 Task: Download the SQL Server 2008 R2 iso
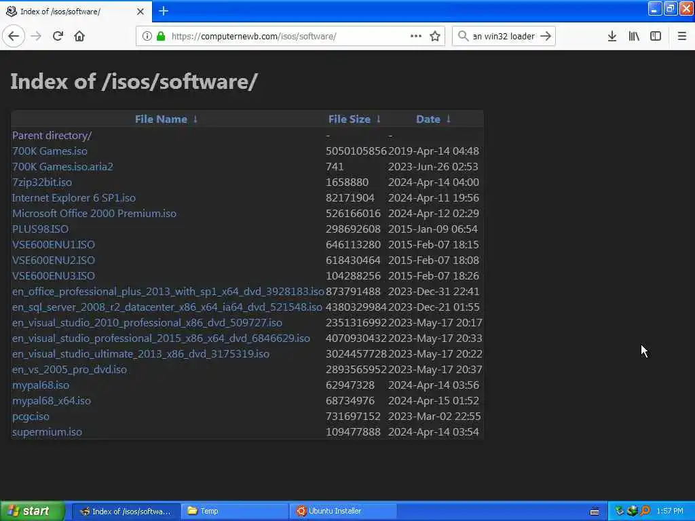[167, 307]
